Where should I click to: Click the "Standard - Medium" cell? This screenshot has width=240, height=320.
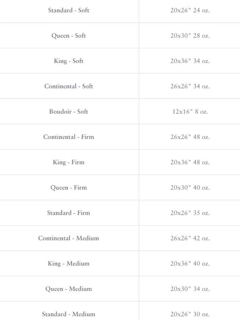pyautogui.click(x=69, y=314)
